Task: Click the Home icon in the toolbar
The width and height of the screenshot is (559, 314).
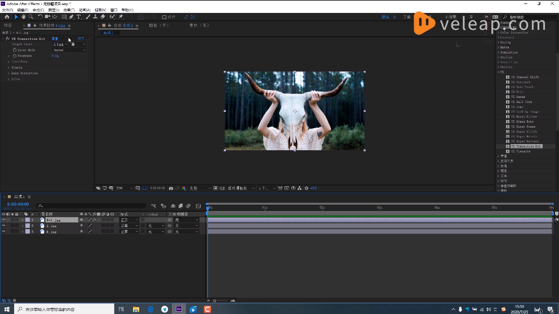Action: pyautogui.click(x=7, y=17)
